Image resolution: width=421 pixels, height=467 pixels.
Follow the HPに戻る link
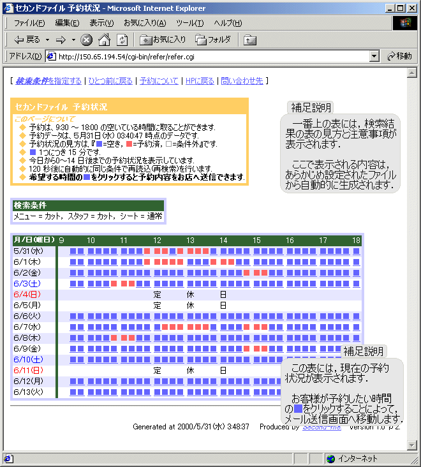click(200, 81)
